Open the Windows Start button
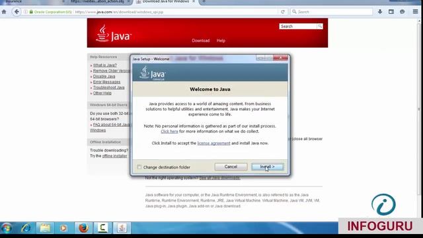Screen dimensions: 423x238 click(x=7, y=228)
